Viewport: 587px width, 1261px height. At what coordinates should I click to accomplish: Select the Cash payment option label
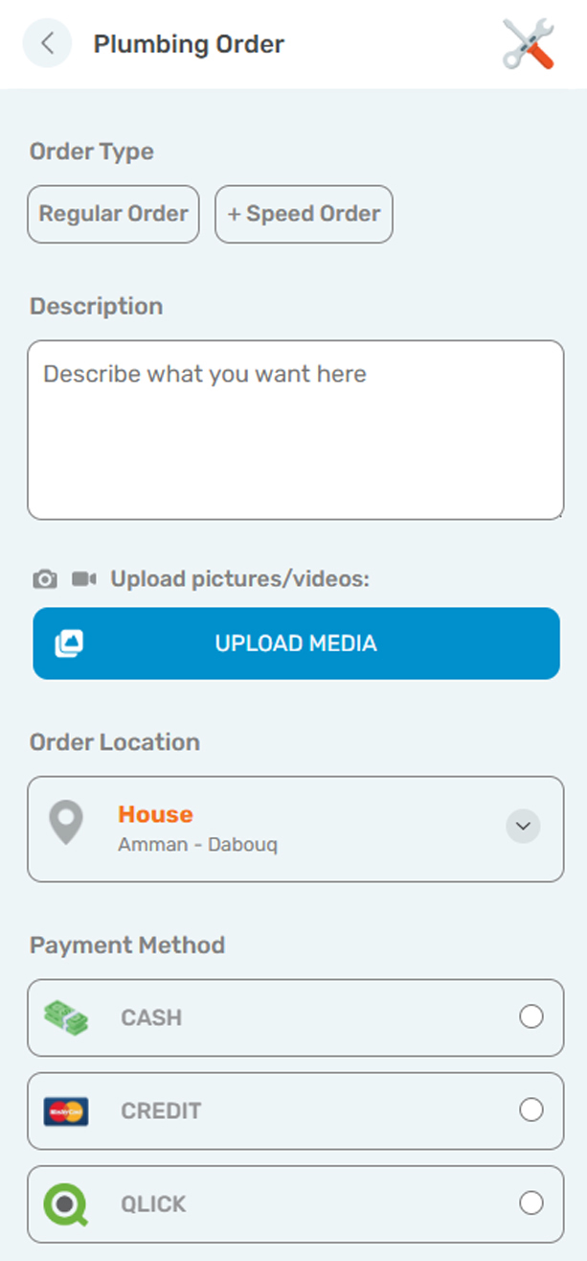click(x=151, y=1018)
